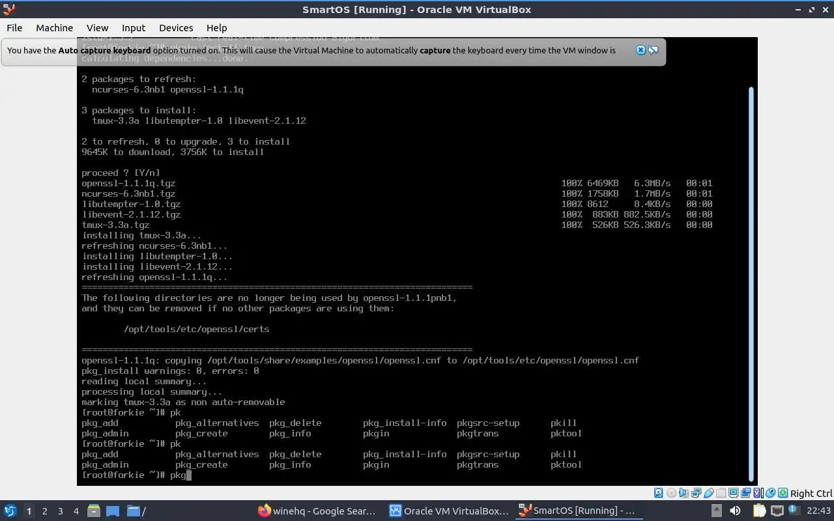Click '9645K to download, 3756K to install' line
The width and height of the screenshot is (834, 521).
173,152
